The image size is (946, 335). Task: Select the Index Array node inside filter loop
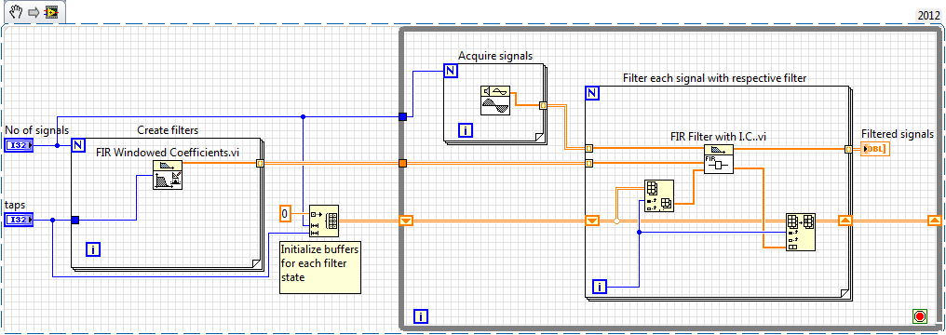[659, 195]
